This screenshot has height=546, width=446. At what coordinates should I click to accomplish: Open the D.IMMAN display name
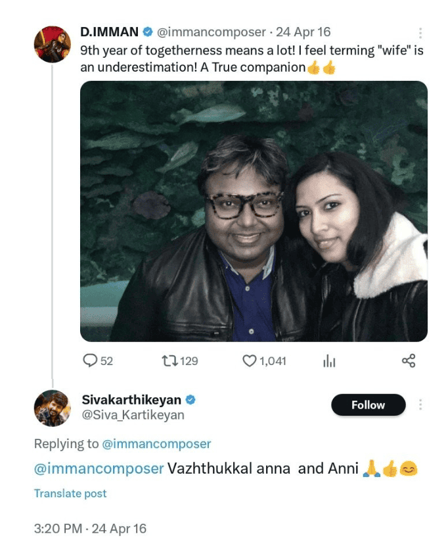[109, 32]
